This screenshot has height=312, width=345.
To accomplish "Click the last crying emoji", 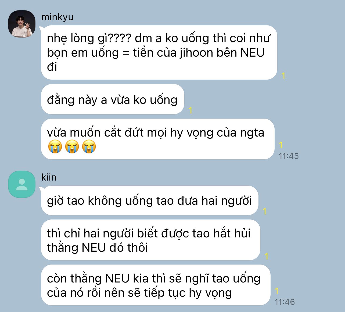I will [89, 147].
